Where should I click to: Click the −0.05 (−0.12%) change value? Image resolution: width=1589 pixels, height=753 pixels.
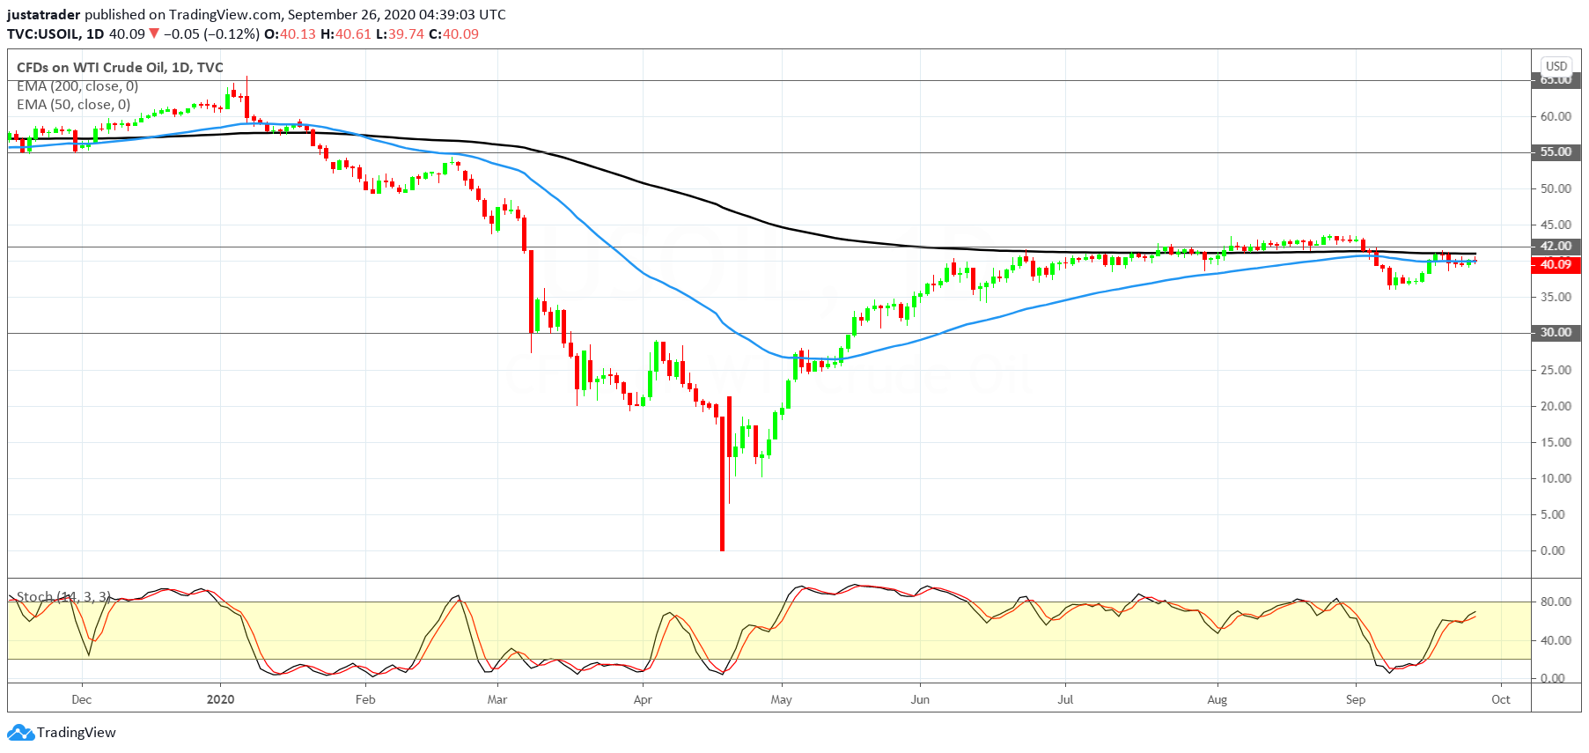click(x=211, y=34)
